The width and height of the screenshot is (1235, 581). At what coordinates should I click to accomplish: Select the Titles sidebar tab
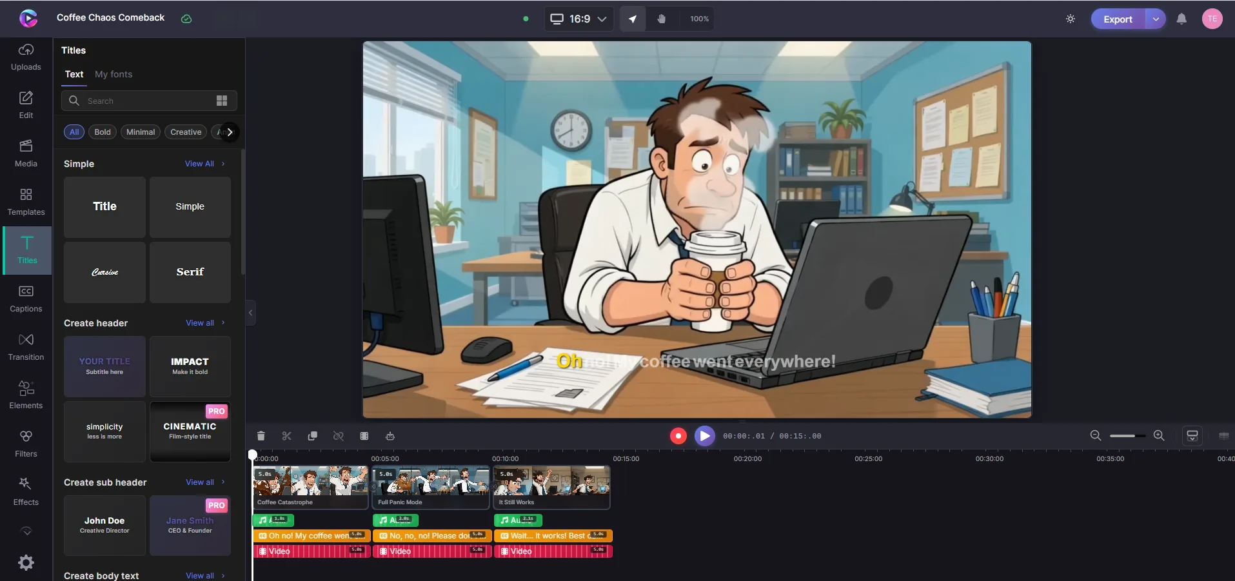(x=27, y=250)
